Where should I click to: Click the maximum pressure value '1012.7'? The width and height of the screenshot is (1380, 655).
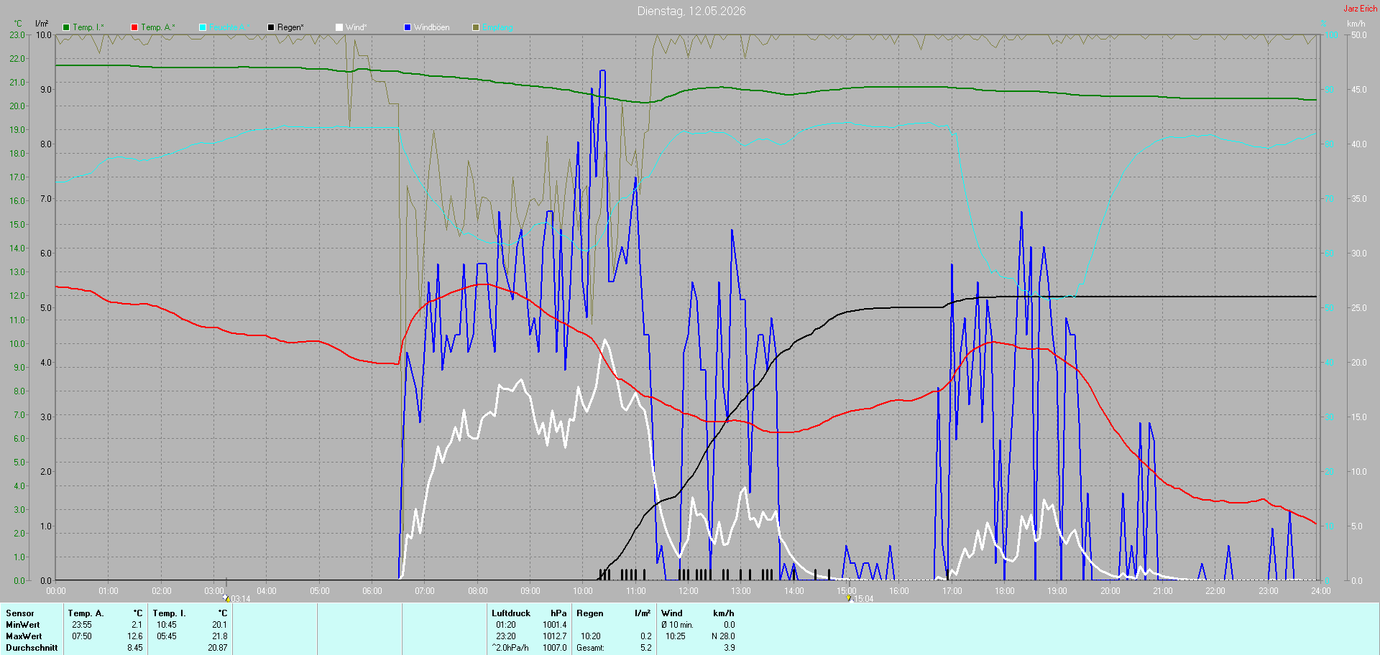555,636
